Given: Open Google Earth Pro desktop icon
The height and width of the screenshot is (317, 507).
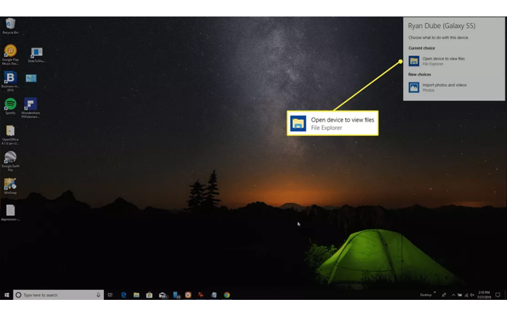Looking at the screenshot, I should (10, 157).
